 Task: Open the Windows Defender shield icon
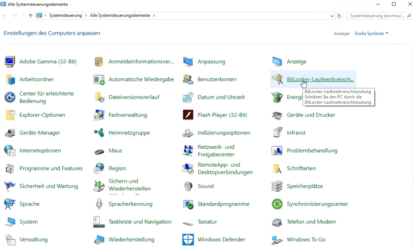(188, 239)
